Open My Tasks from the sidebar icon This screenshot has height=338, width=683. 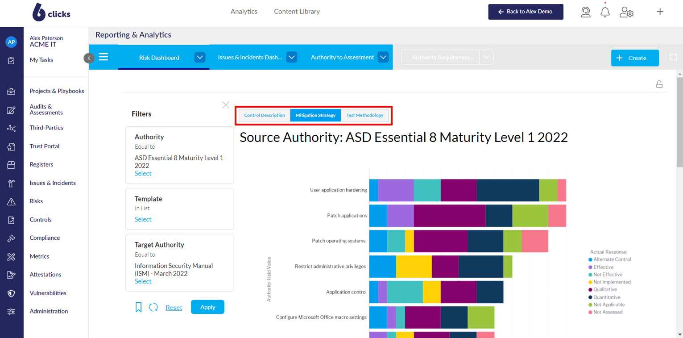click(11, 60)
